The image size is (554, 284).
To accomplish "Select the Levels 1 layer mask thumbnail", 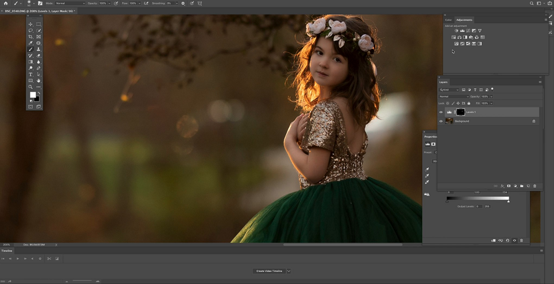I will point(461,112).
